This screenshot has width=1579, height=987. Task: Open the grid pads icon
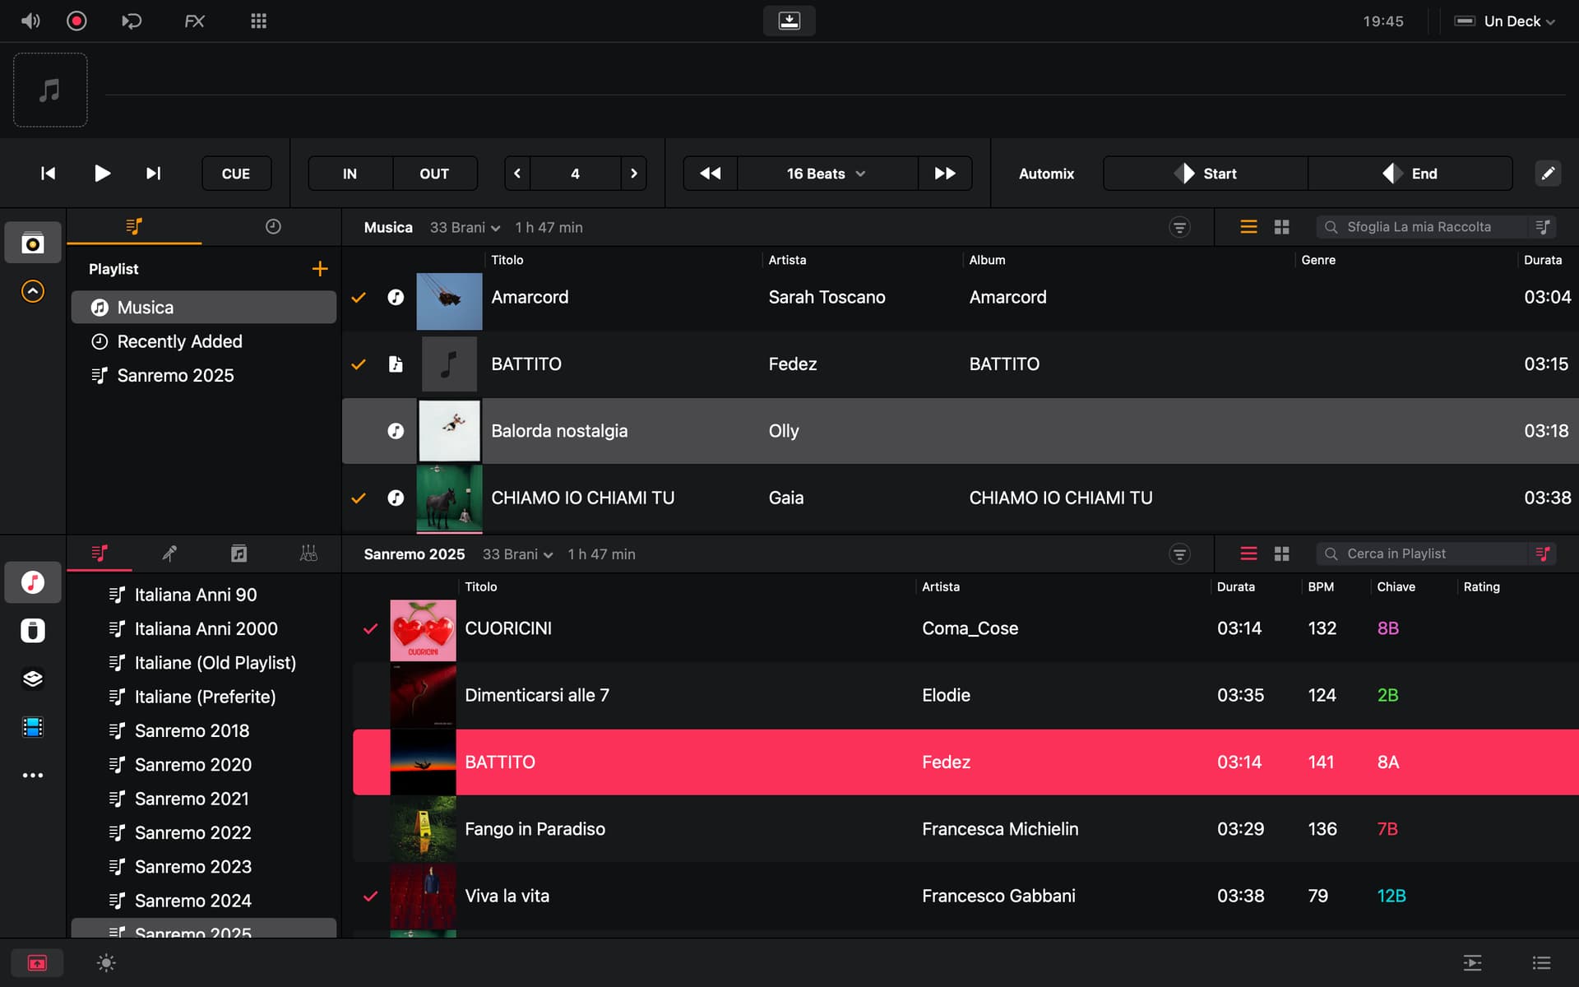pyautogui.click(x=258, y=21)
